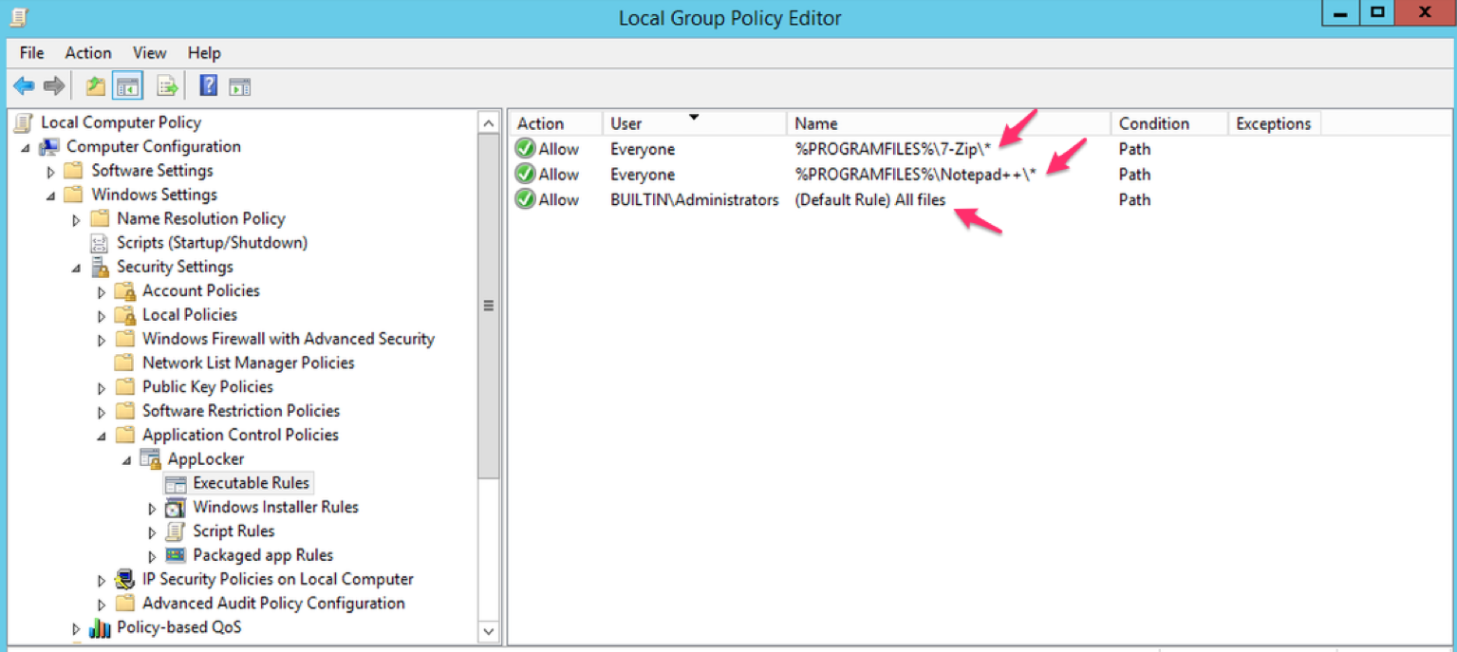Toggle the Show/Hide Action Pane button
The height and width of the screenshot is (652, 1457).
pos(240,84)
